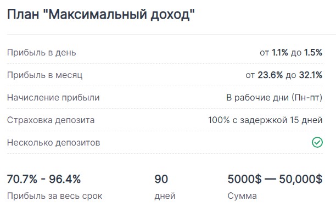Click the 5000$ — 50,000$ amount range

[x=275, y=179]
